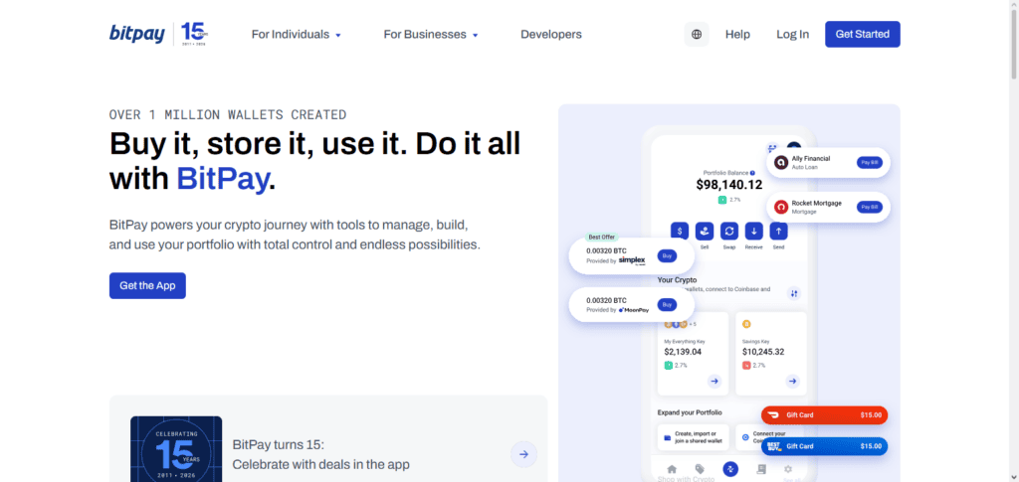Click arrow on My Everything Key card
The width and height of the screenshot is (1019, 482).
pos(714,381)
